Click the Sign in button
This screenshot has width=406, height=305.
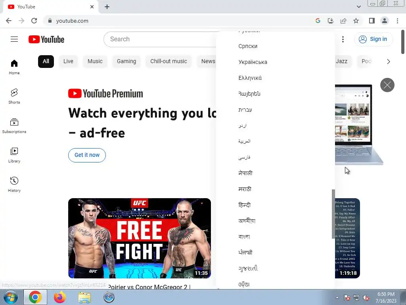tap(373, 39)
